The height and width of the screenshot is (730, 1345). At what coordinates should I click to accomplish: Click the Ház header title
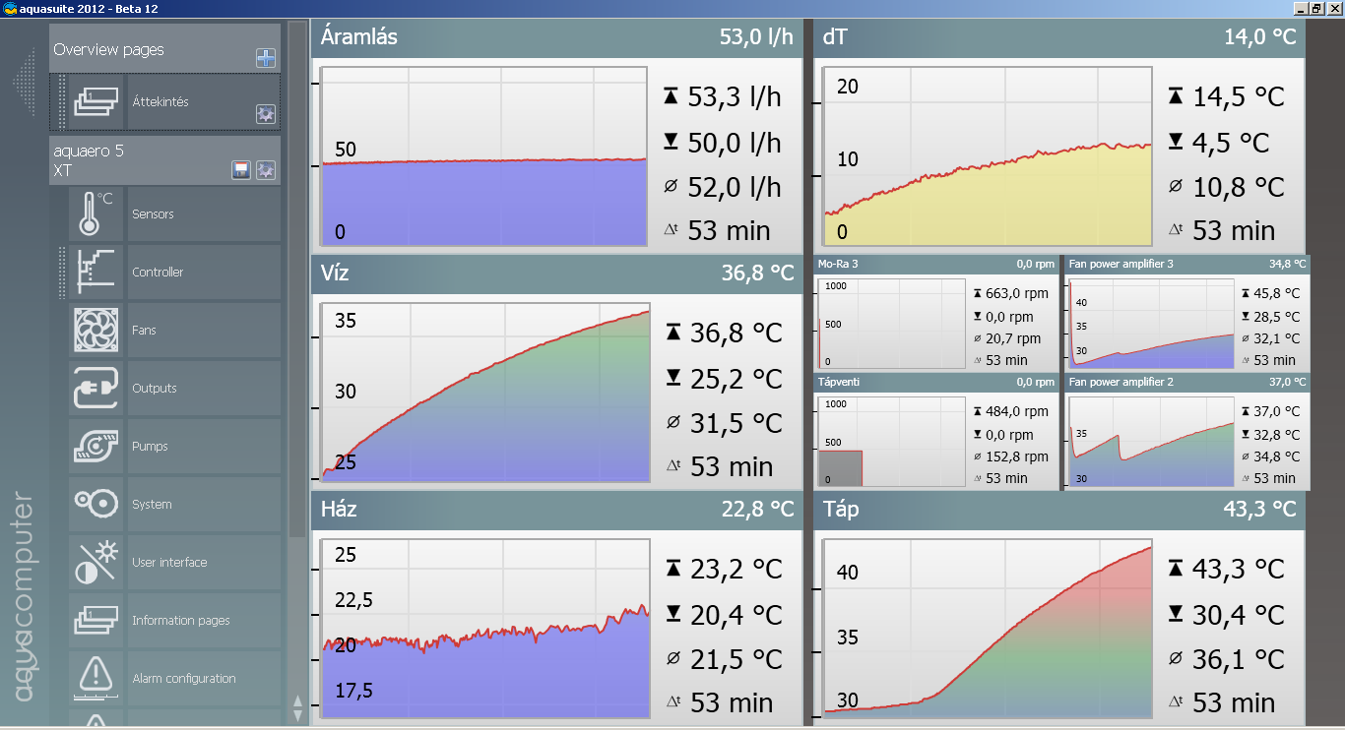coord(339,509)
